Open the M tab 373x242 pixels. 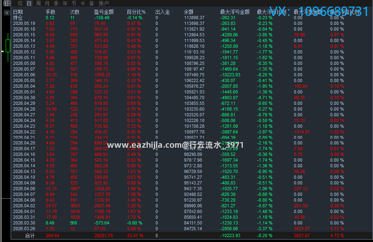[x=83, y=3]
